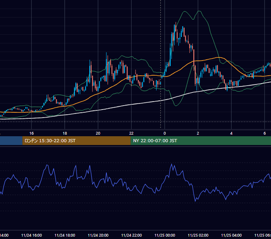Click the 11/25 00:00 date label

(165, 235)
